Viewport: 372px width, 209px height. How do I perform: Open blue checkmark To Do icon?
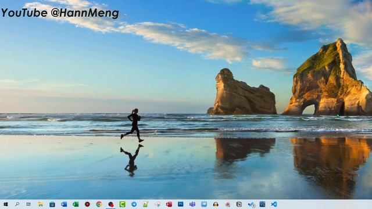tap(251, 204)
